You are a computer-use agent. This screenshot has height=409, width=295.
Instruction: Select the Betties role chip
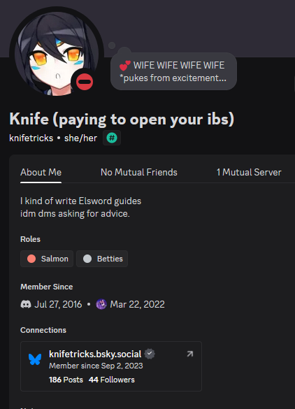click(x=102, y=259)
